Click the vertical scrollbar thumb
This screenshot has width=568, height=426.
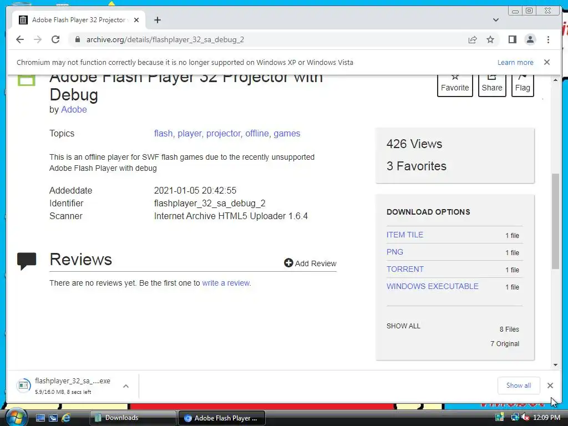coord(555,221)
